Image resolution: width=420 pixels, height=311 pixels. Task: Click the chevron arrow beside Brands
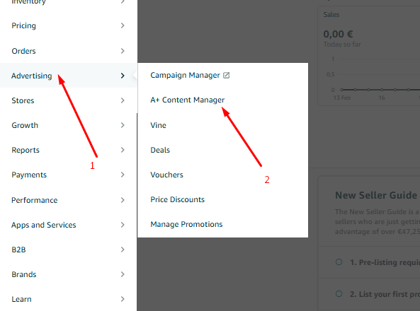click(x=123, y=274)
